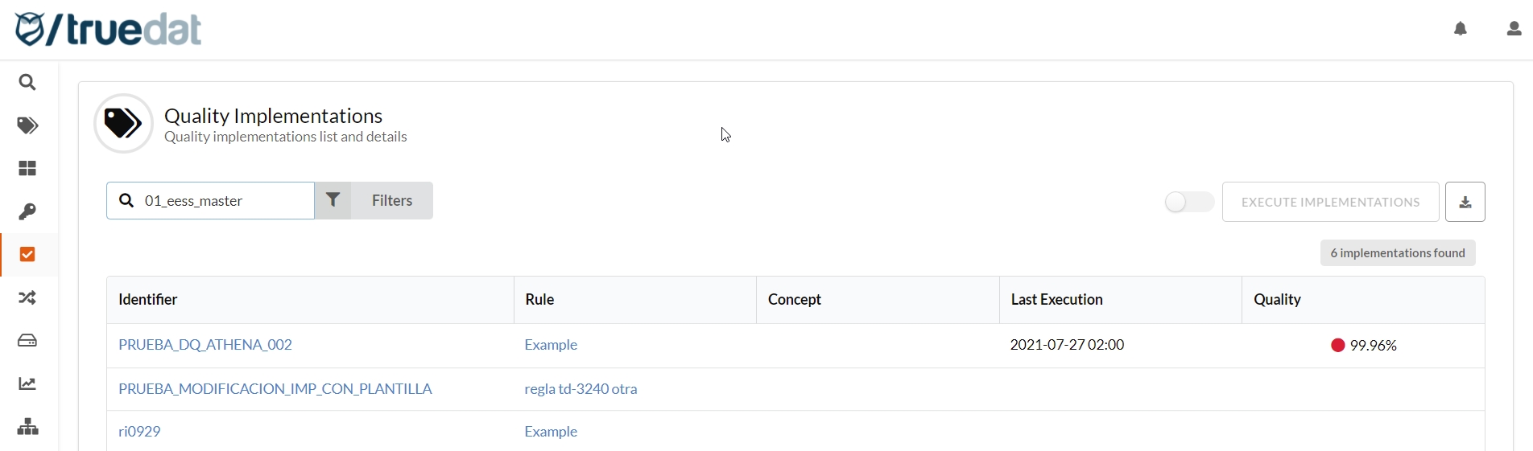1533x451 pixels.
Task: Click the search magnifier icon in sidebar
Action: click(x=27, y=83)
